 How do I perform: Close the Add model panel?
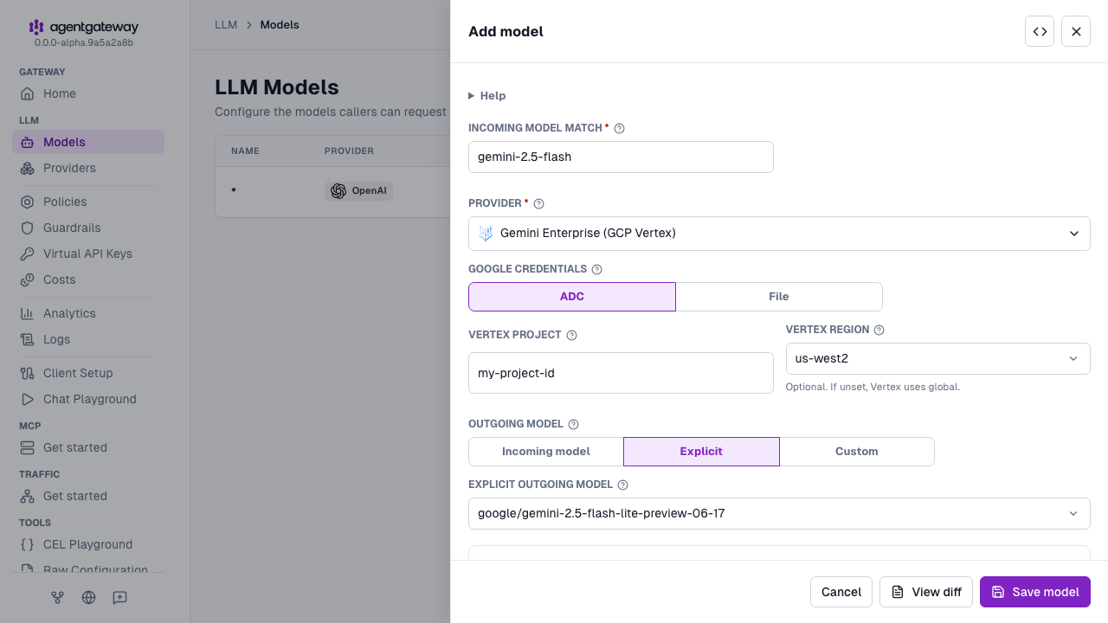pos(1076,31)
